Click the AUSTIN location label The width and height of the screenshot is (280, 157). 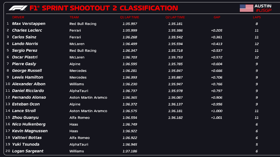click(263, 6)
